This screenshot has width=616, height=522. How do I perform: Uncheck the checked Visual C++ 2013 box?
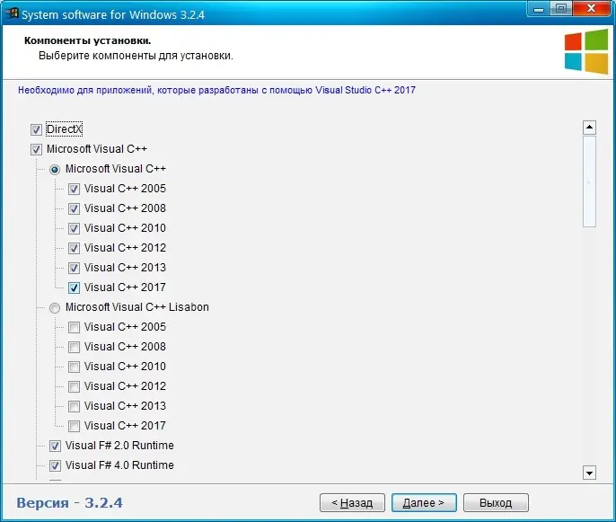pos(74,268)
